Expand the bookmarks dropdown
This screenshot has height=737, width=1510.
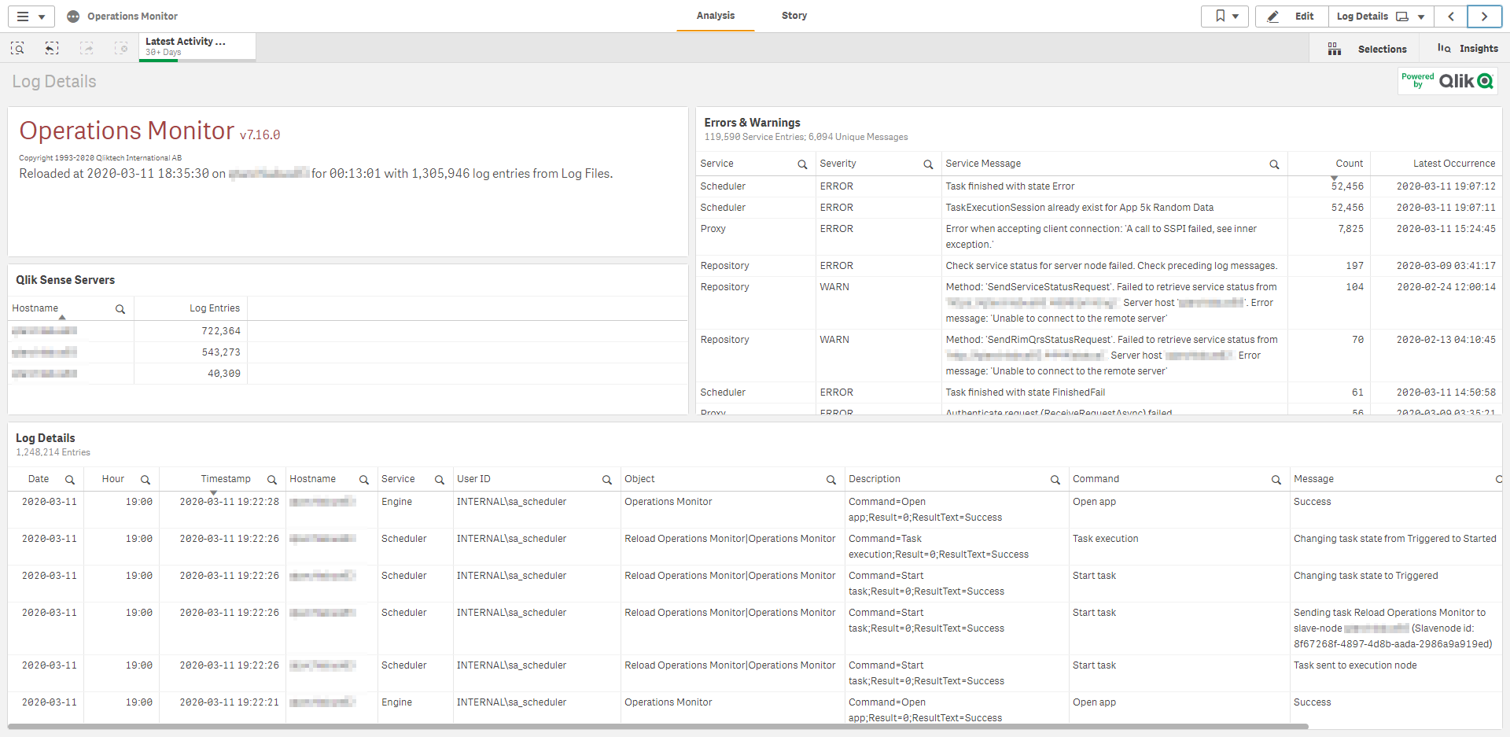(1225, 17)
